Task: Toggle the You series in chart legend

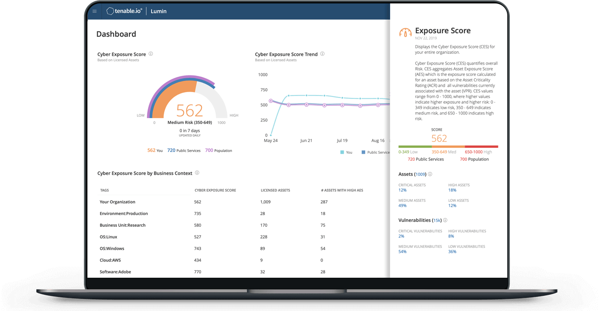Action: pos(346,152)
